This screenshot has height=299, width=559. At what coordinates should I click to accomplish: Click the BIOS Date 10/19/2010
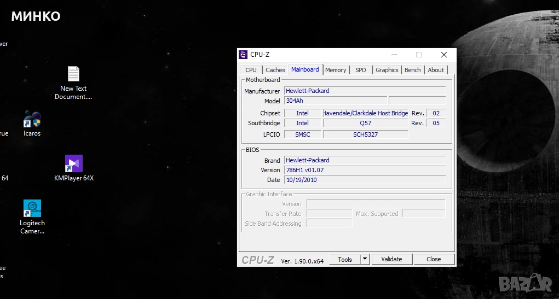pyautogui.click(x=365, y=180)
